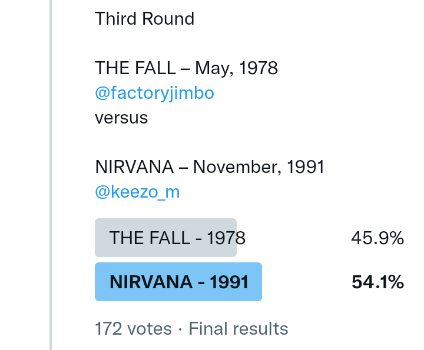Click the "Final results" label
This screenshot has height=350, width=424.
click(x=238, y=328)
